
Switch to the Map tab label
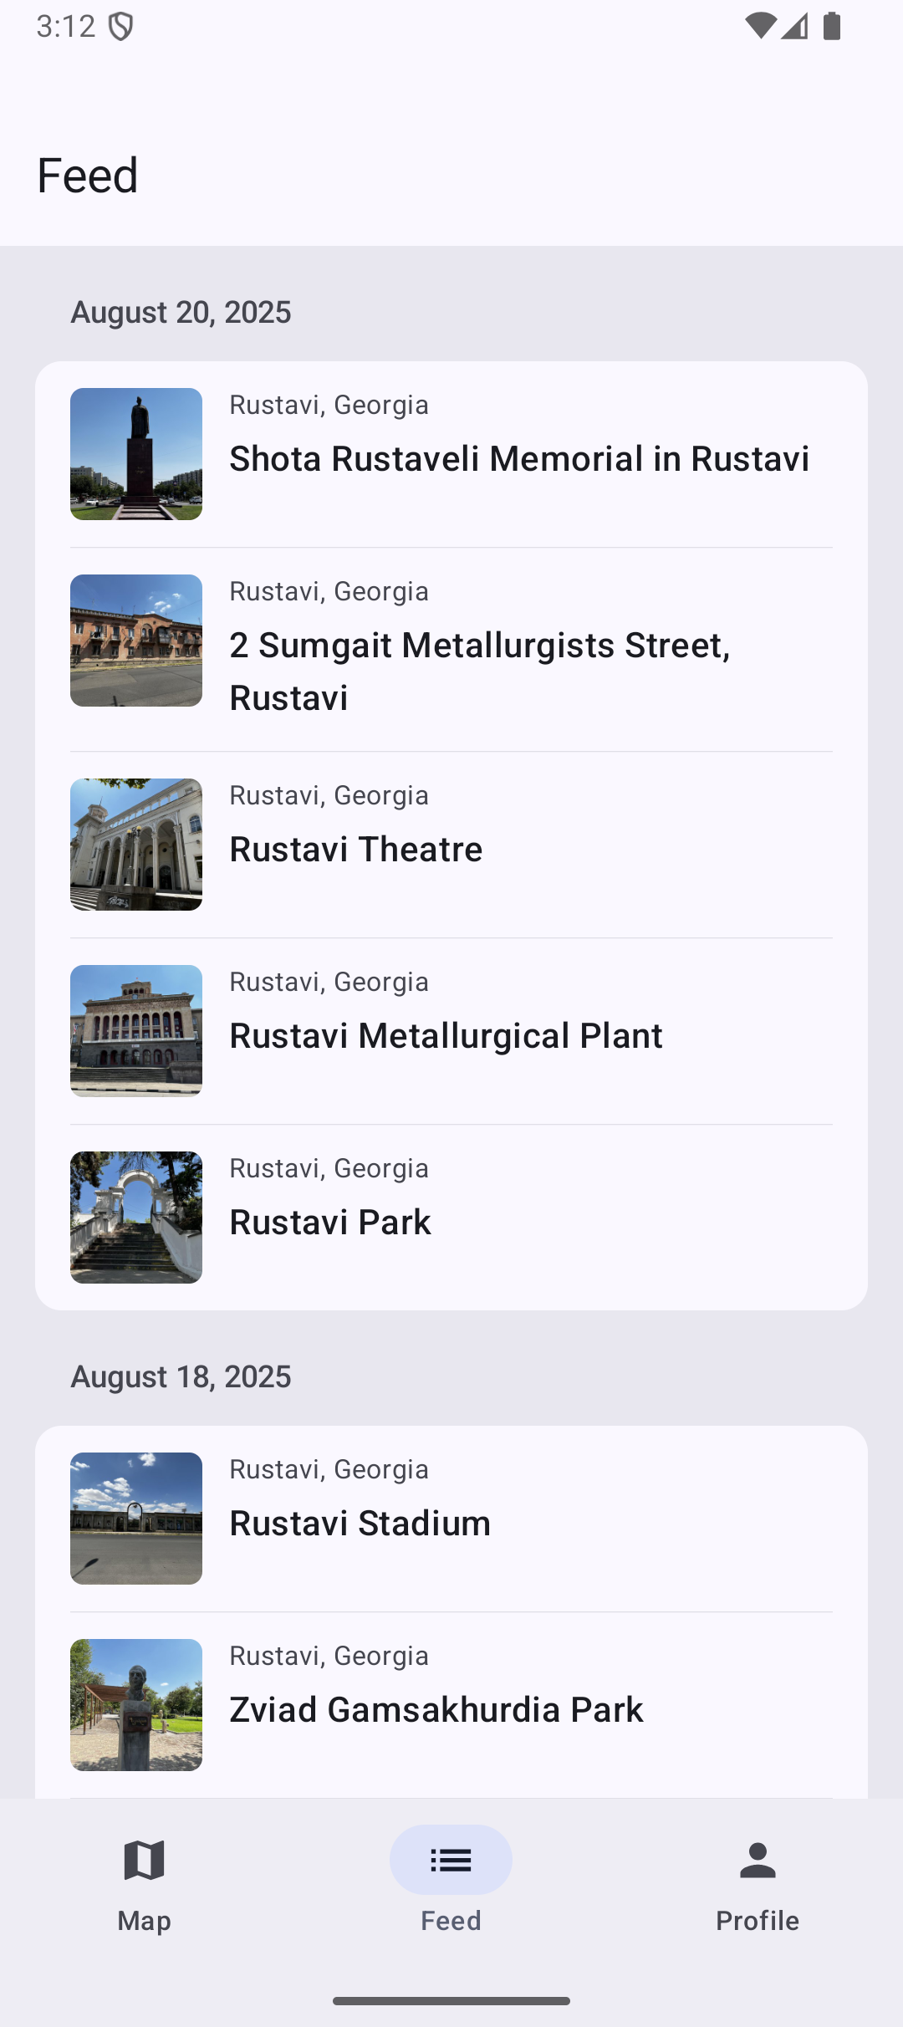(x=144, y=1921)
